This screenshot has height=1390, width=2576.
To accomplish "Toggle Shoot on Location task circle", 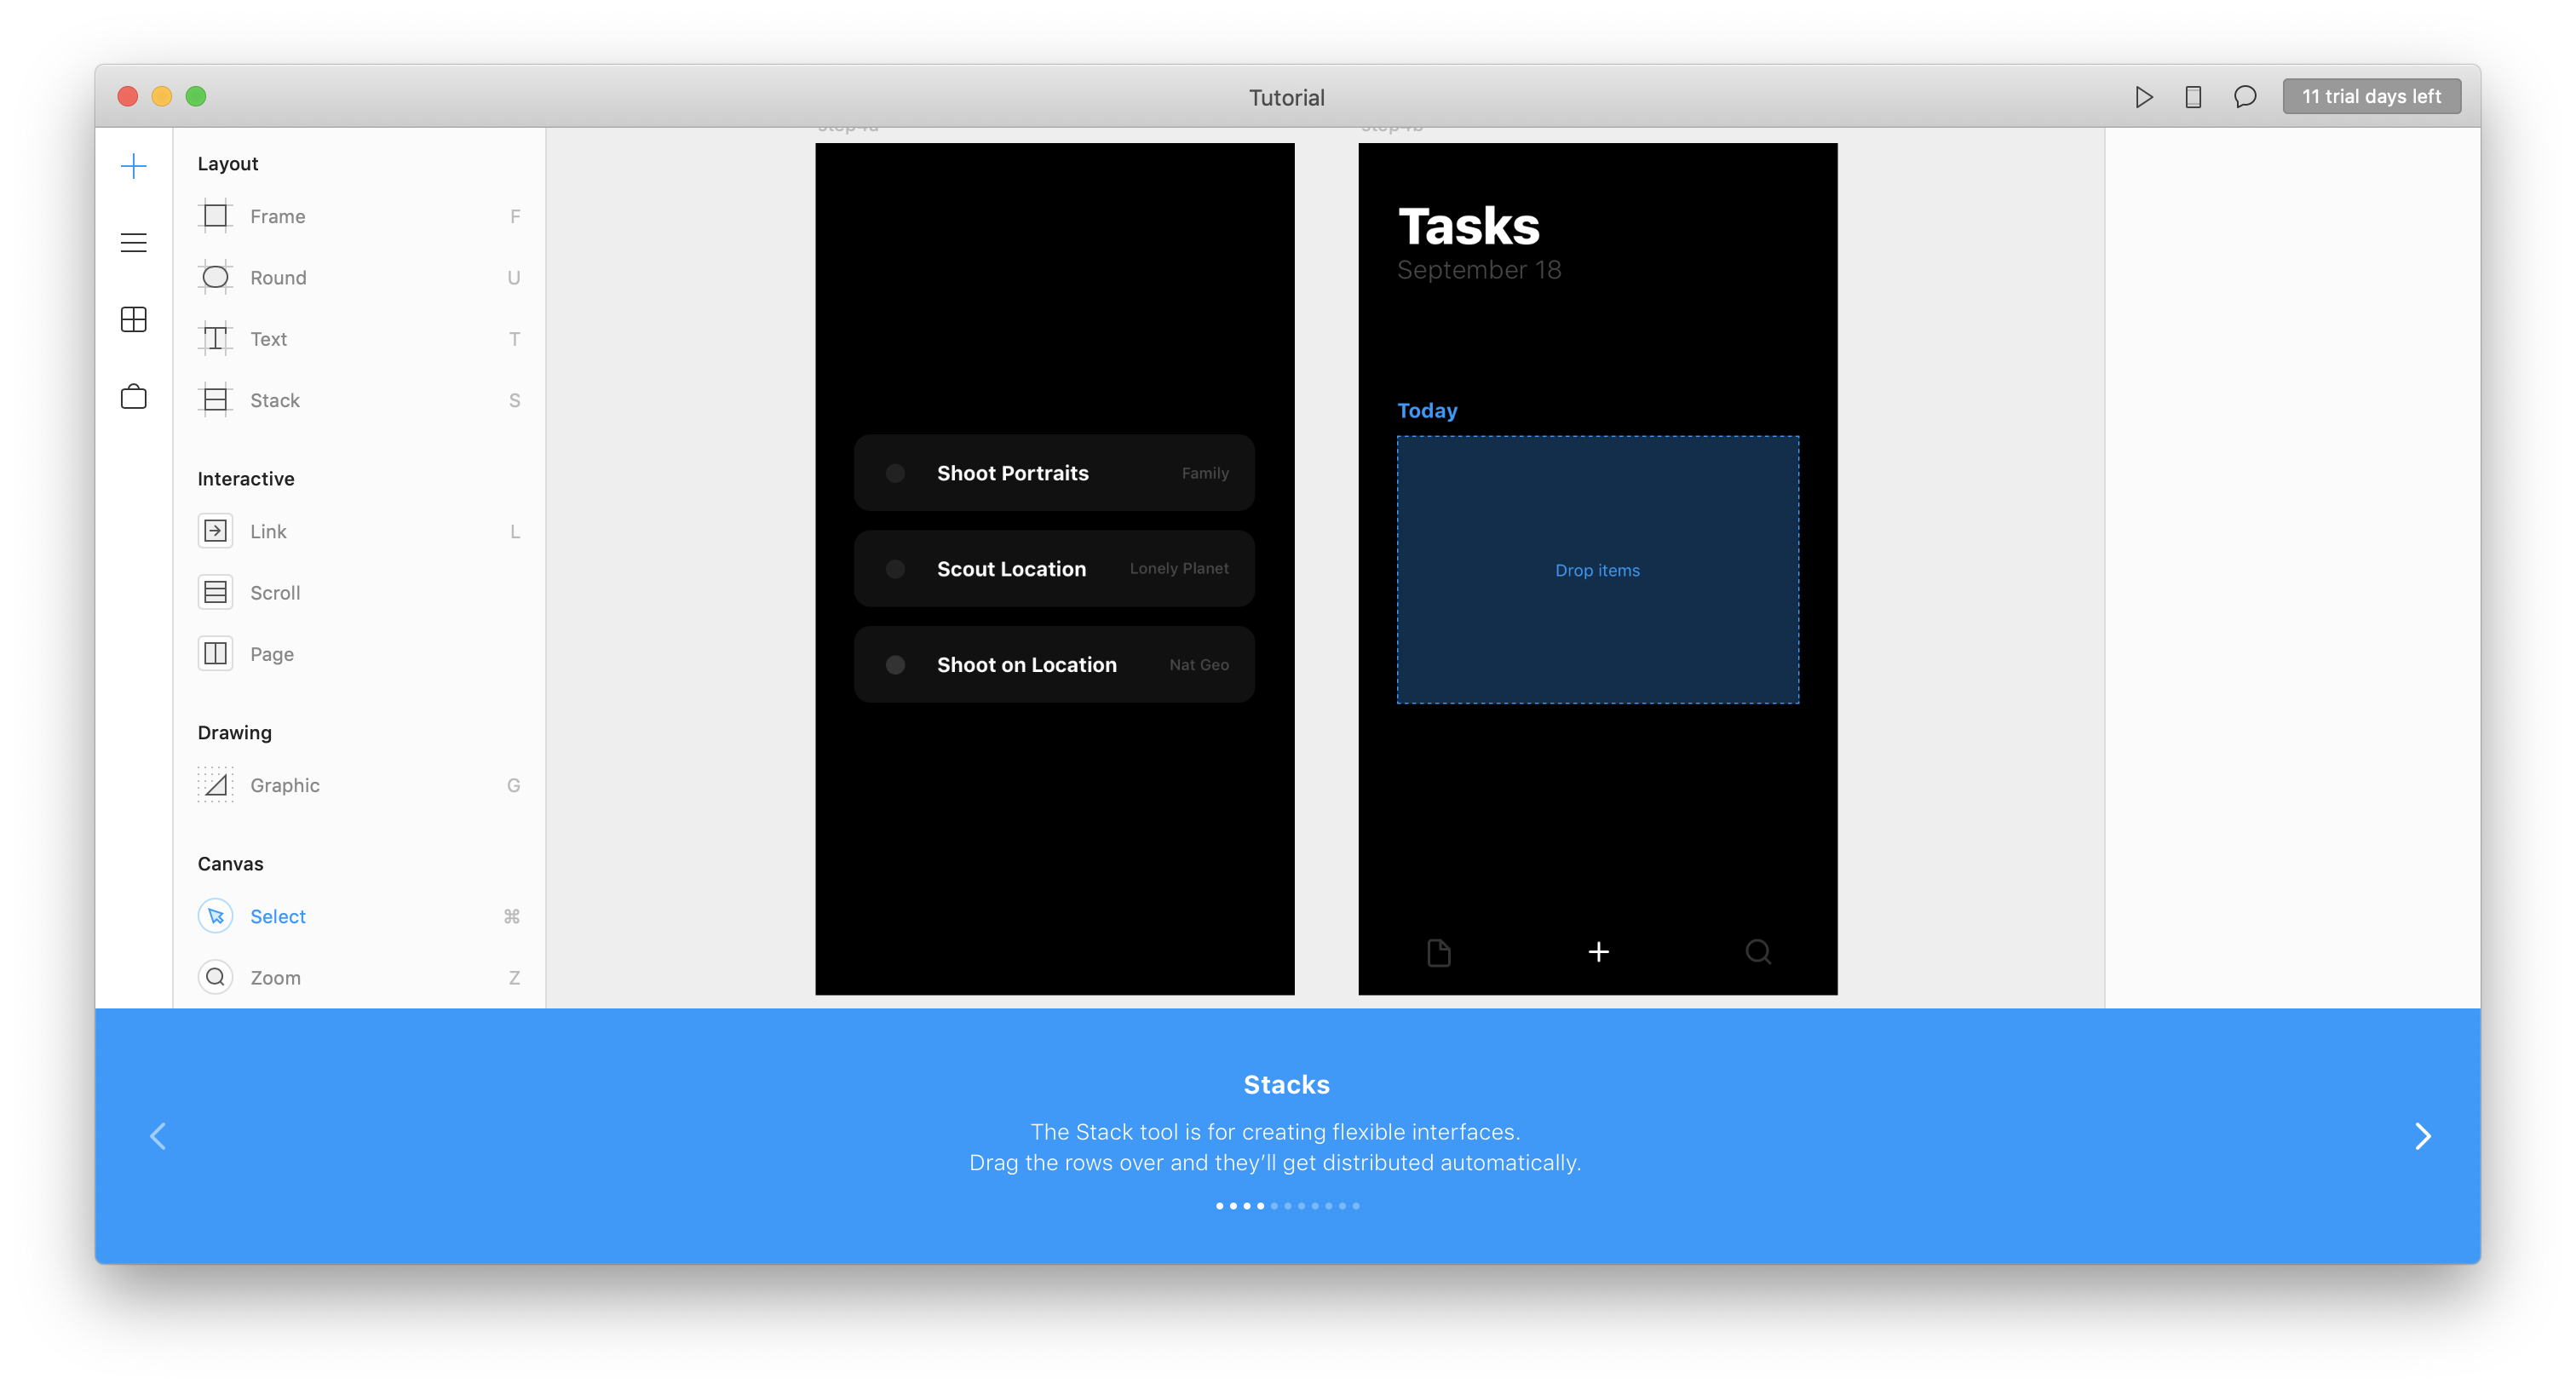I will [895, 665].
